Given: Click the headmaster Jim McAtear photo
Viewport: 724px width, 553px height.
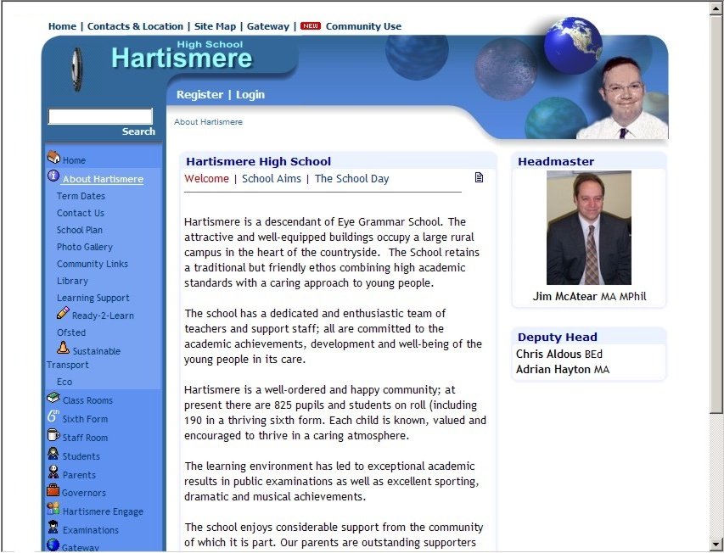Looking at the screenshot, I should point(588,228).
